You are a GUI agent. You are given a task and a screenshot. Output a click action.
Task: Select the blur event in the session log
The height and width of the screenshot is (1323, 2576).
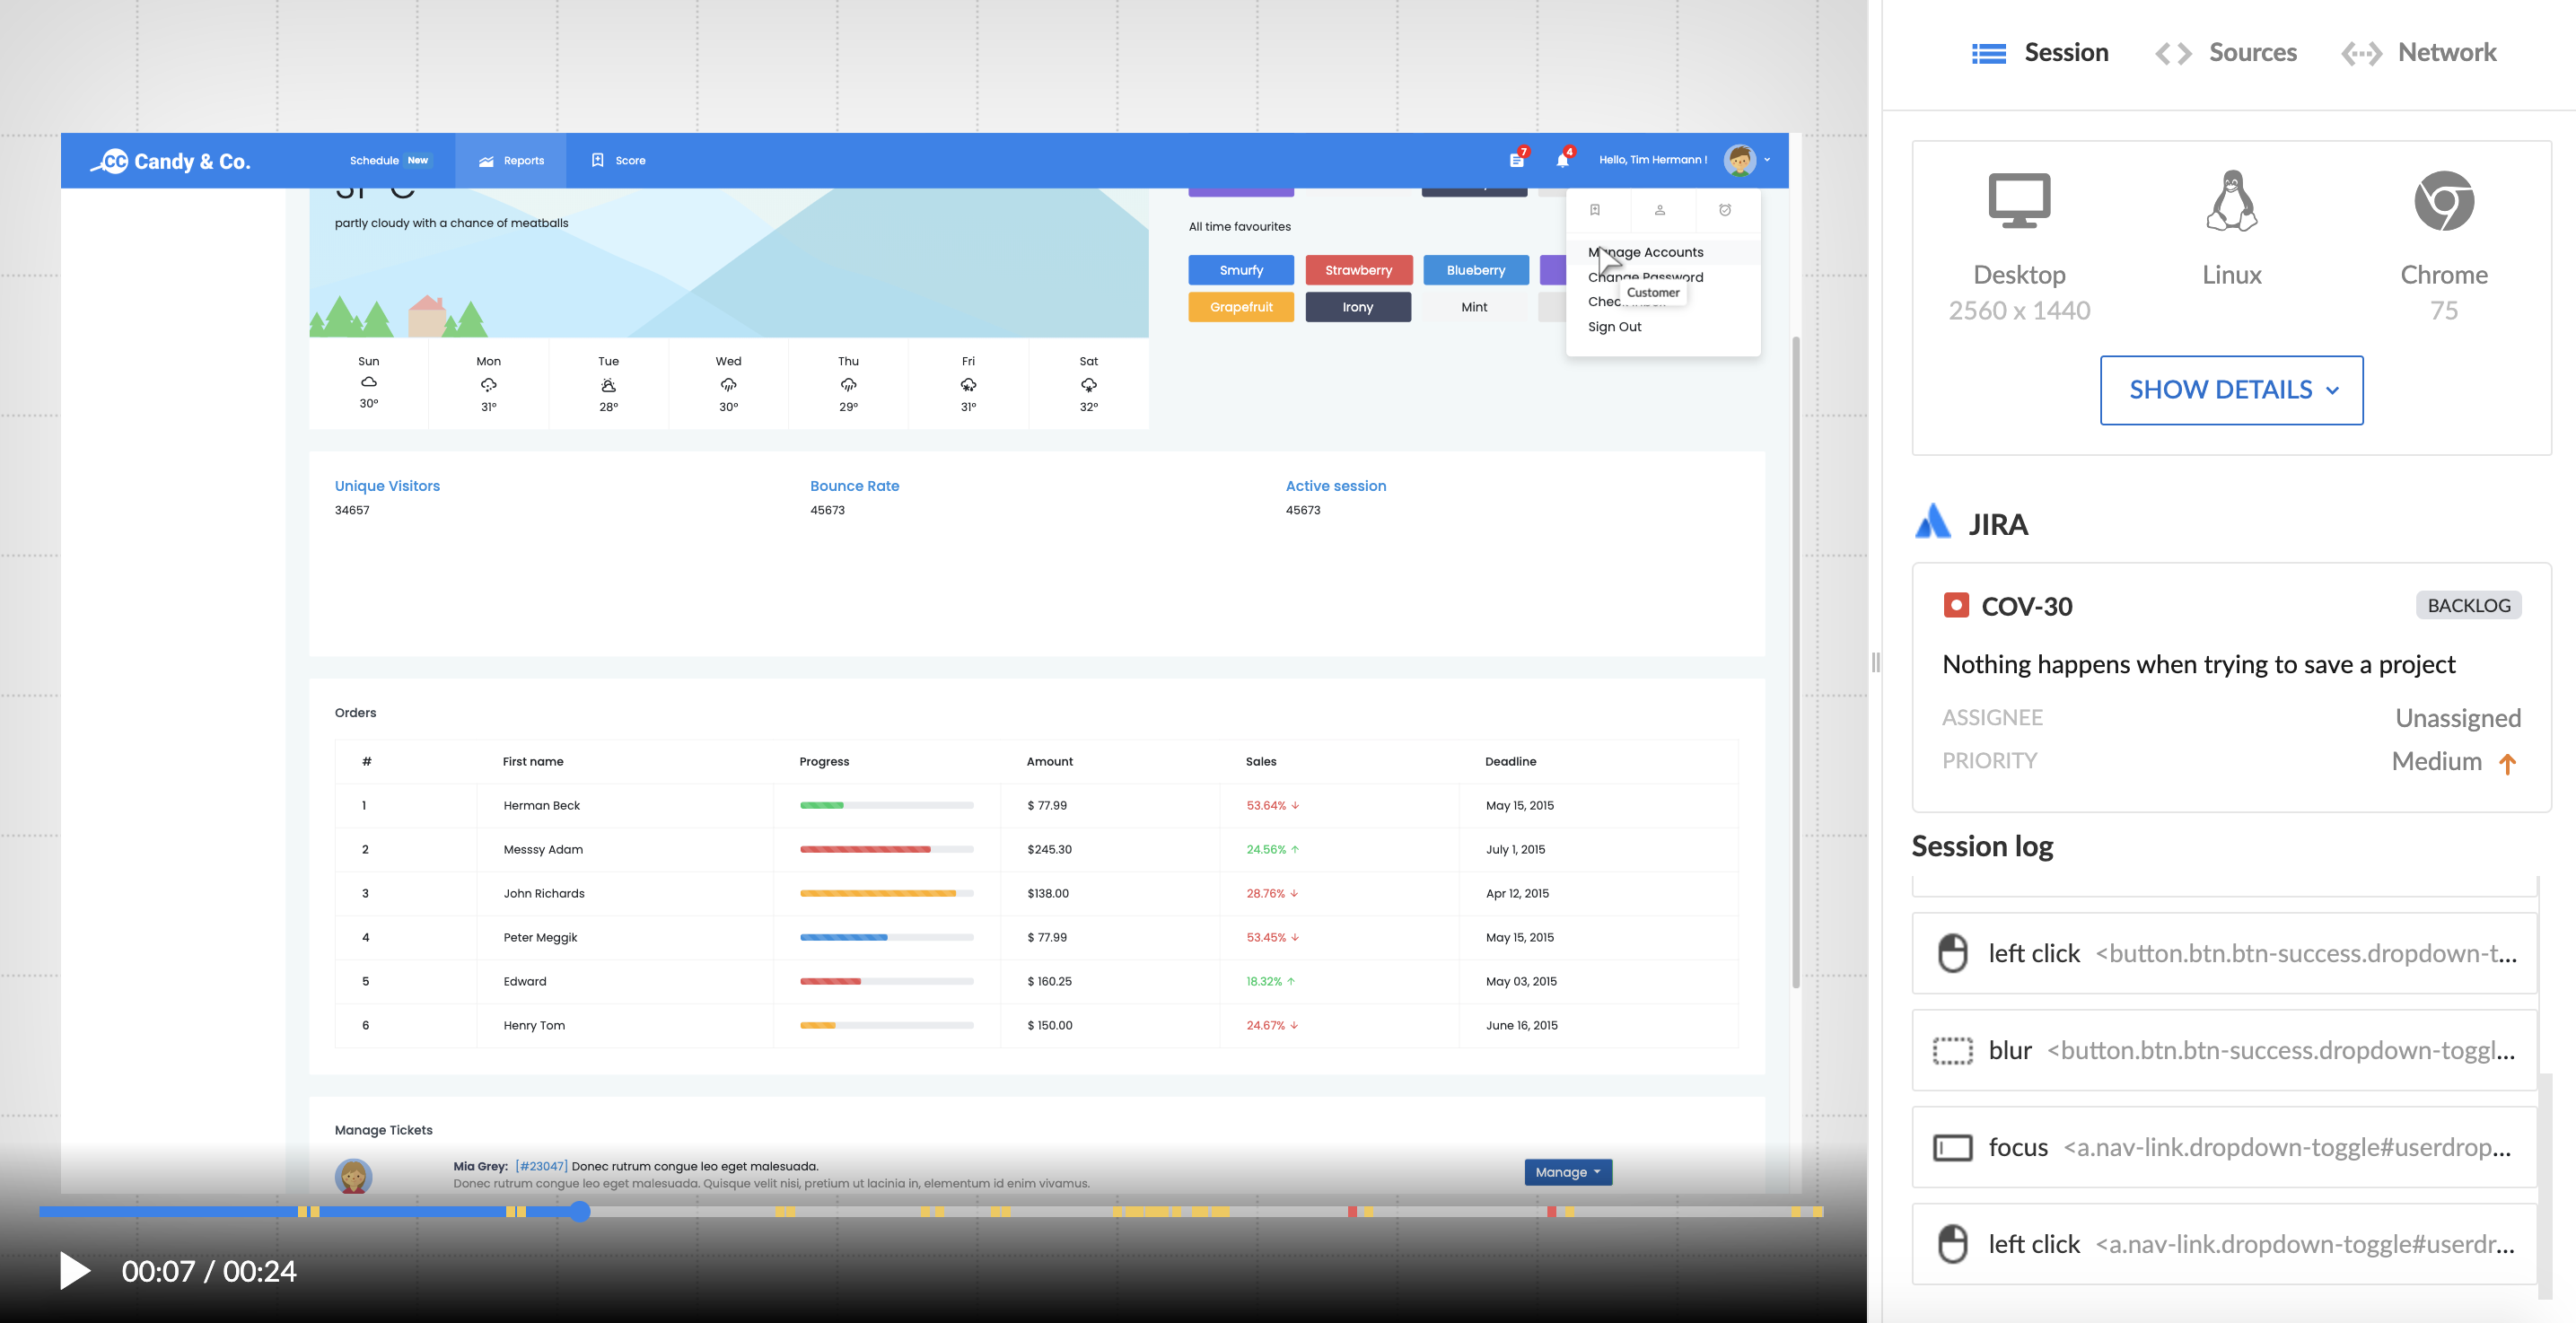(2224, 1050)
